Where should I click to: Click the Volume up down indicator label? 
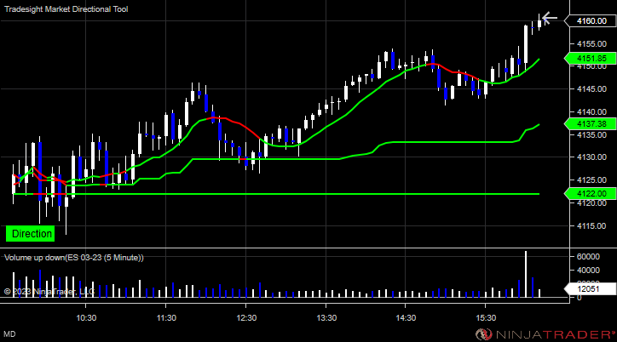point(74,258)
